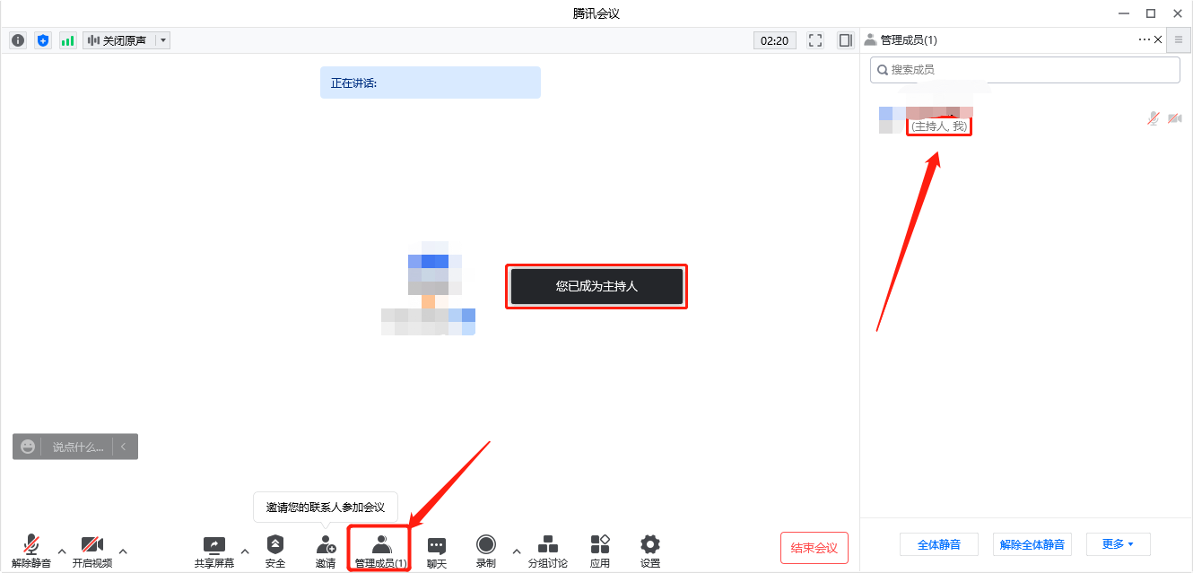Click the host's muted microphone icon

tap(1154, 118)
